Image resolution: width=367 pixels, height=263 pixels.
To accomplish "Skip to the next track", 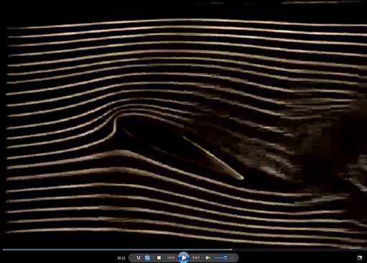I will [x=196, y=258].
